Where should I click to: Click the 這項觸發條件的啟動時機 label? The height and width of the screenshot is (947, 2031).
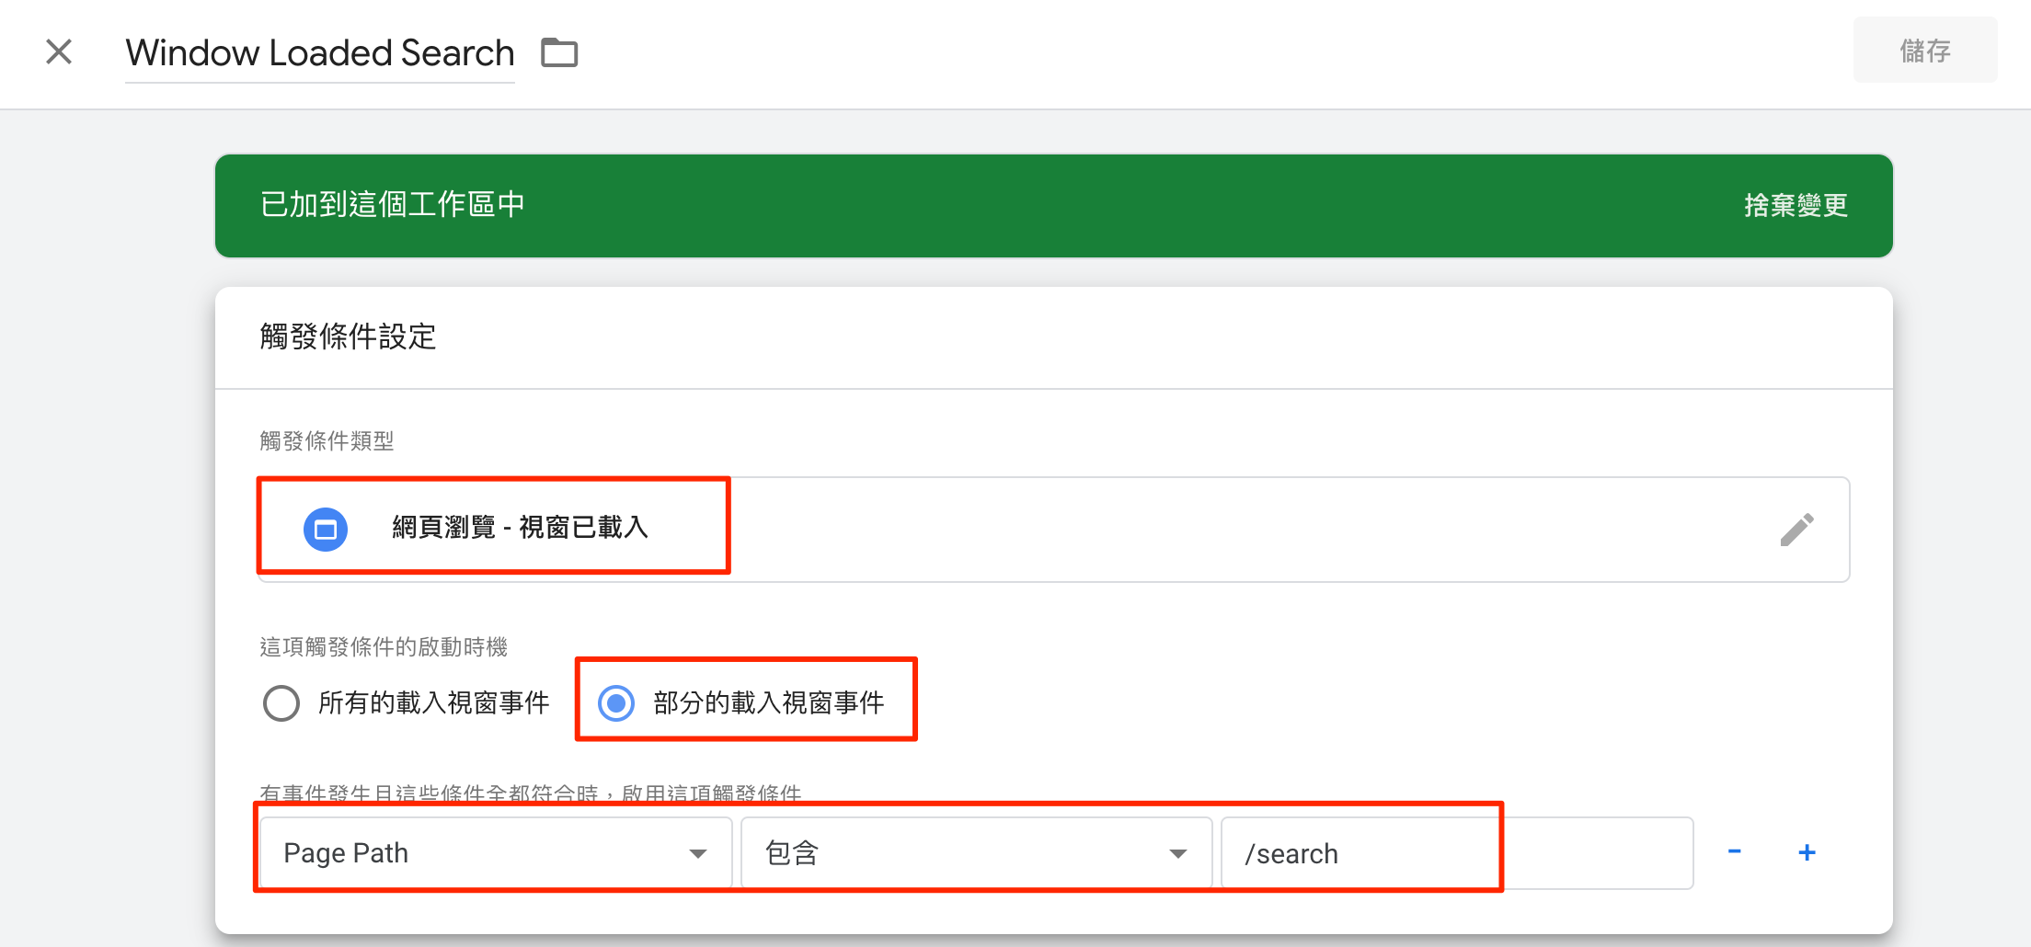point(383,647)
